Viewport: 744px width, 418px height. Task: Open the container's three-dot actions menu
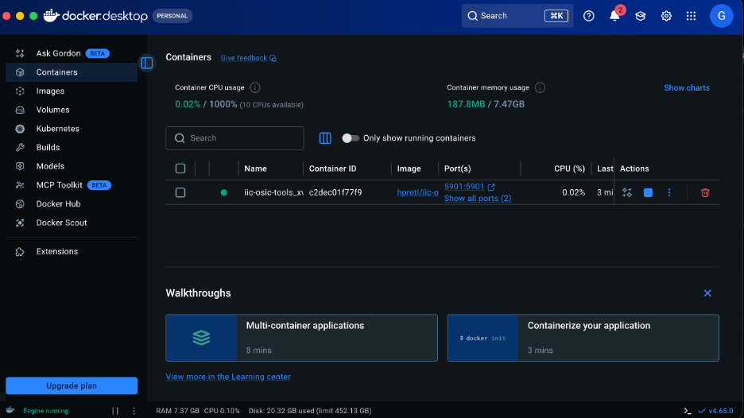pyautogui.click(x=669, y=192)
